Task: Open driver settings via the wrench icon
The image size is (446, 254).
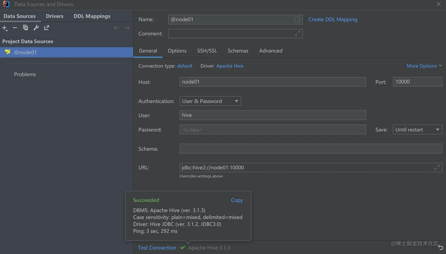Action: pyautogui.click(x=36, y=28)
